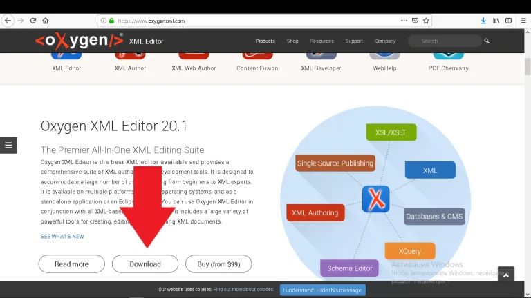Viewport: 531px width, 298px height.
Task: Show site information icon in address bar
Action: [104, 21]
